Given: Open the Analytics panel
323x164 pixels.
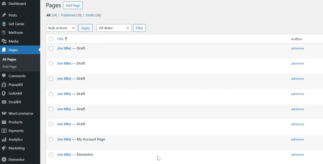Looking at the screenshot, I should 16,139.
